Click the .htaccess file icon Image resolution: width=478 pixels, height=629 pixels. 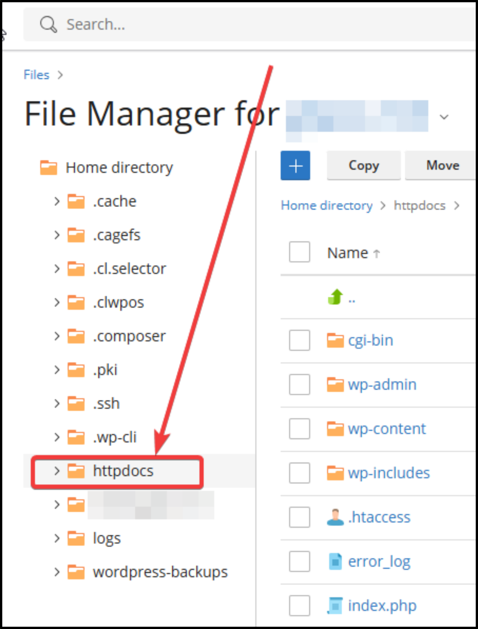[x=335, y=517]
